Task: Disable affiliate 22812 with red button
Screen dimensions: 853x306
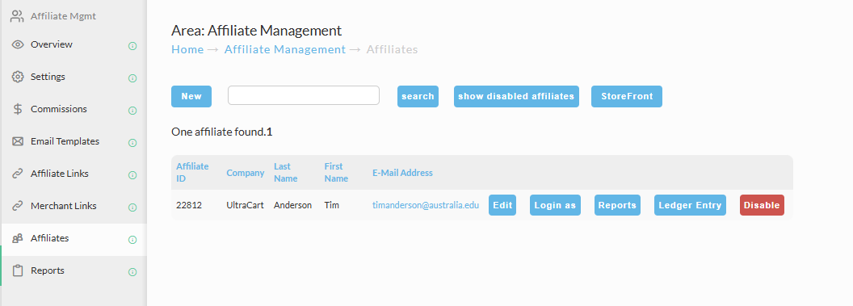Action: point(762,205)
